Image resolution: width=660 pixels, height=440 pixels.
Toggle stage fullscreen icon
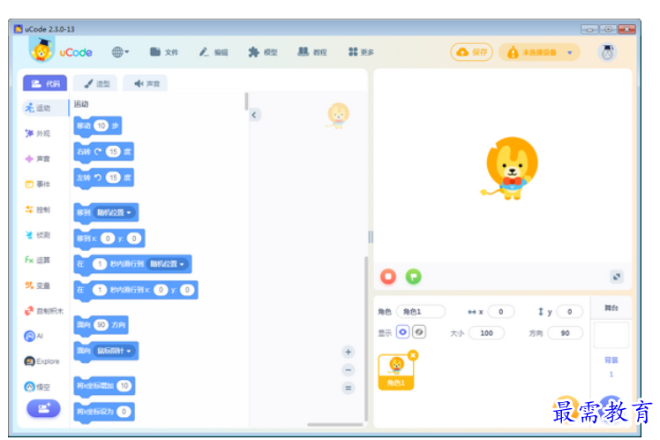coord(616,277)
